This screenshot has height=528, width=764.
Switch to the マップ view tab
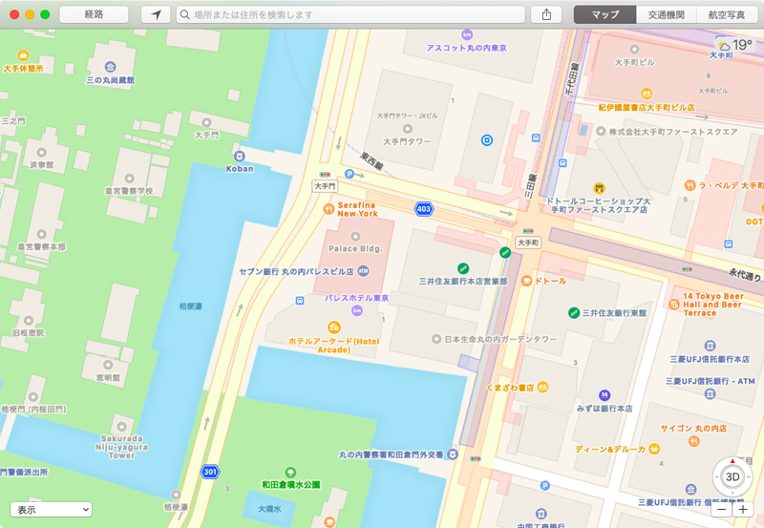pyautogui.click(x=605, y=14)
